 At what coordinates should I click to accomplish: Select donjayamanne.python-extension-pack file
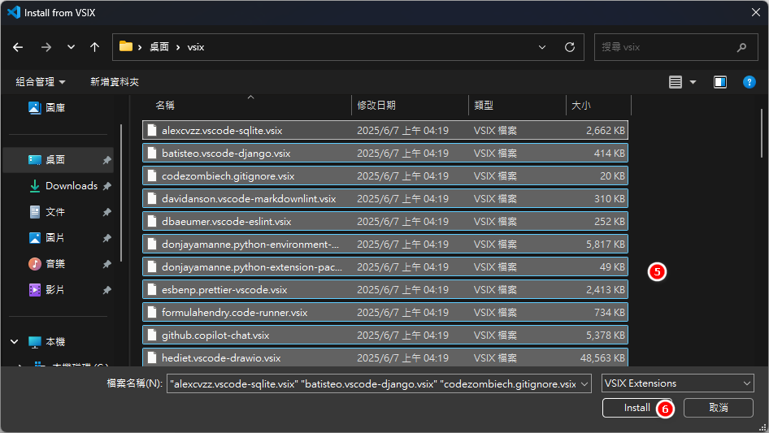[385, 266]
